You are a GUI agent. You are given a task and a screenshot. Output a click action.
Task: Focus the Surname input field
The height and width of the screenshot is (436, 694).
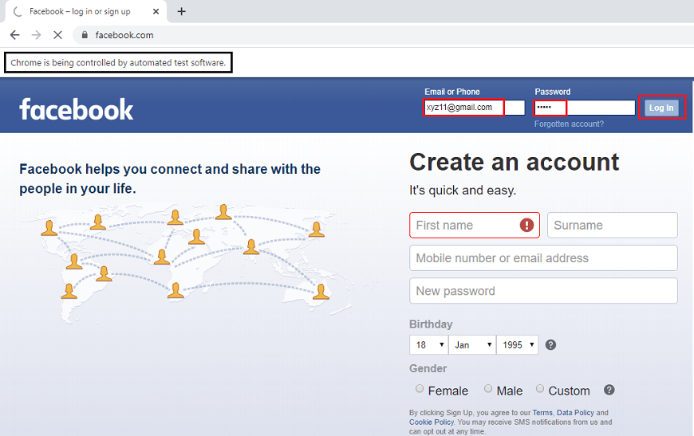click(612, 226)
